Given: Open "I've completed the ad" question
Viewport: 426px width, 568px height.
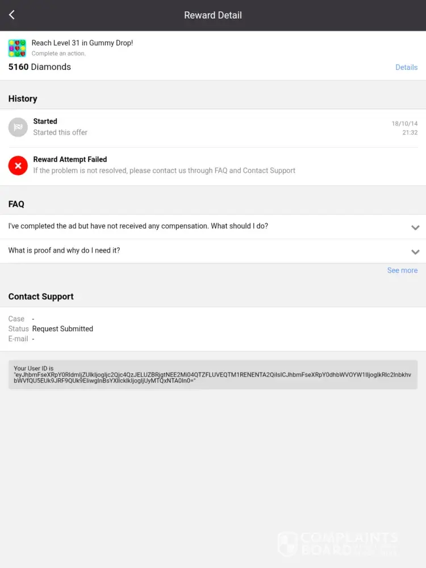Looking at the screenshot, I should click(138, 226).
